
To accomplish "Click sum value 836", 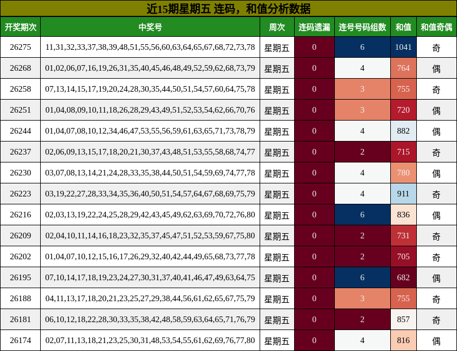I will (x=403, y=215).
